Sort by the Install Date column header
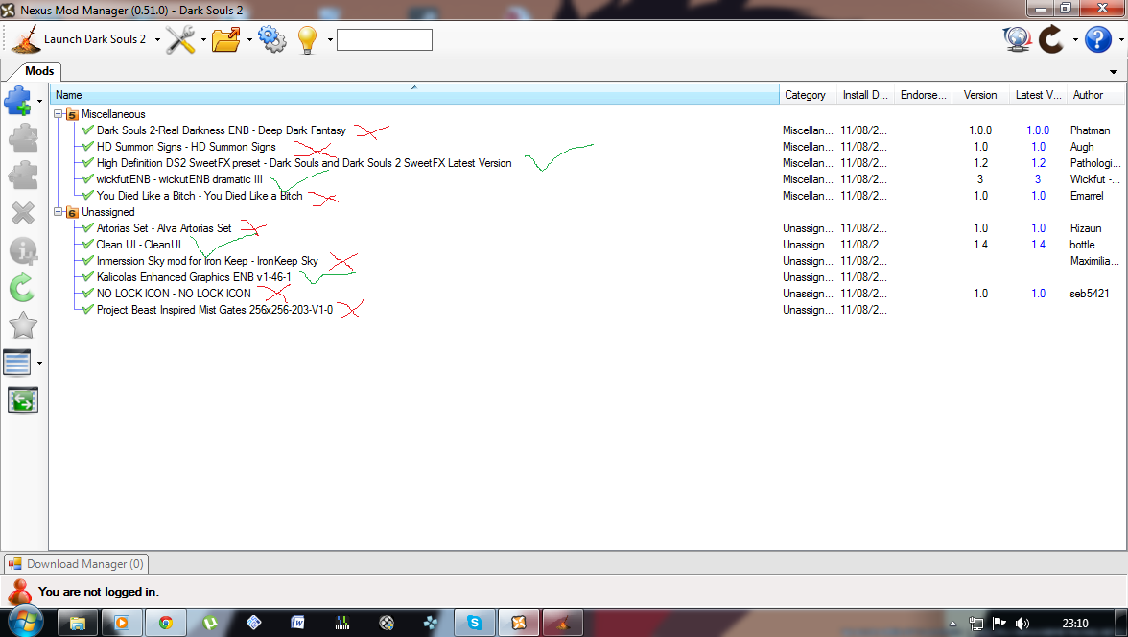This screenshot has height=637, width=1128. pos(865,94)
